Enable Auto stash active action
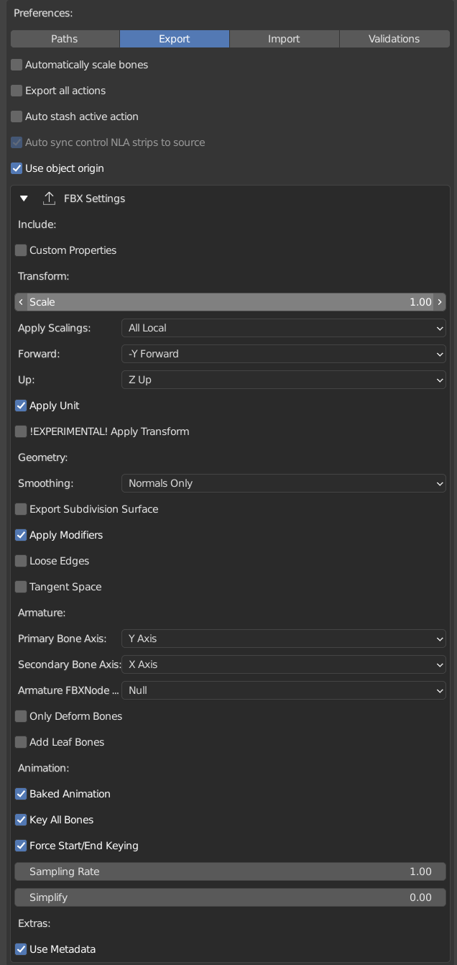 click(16, 116)
